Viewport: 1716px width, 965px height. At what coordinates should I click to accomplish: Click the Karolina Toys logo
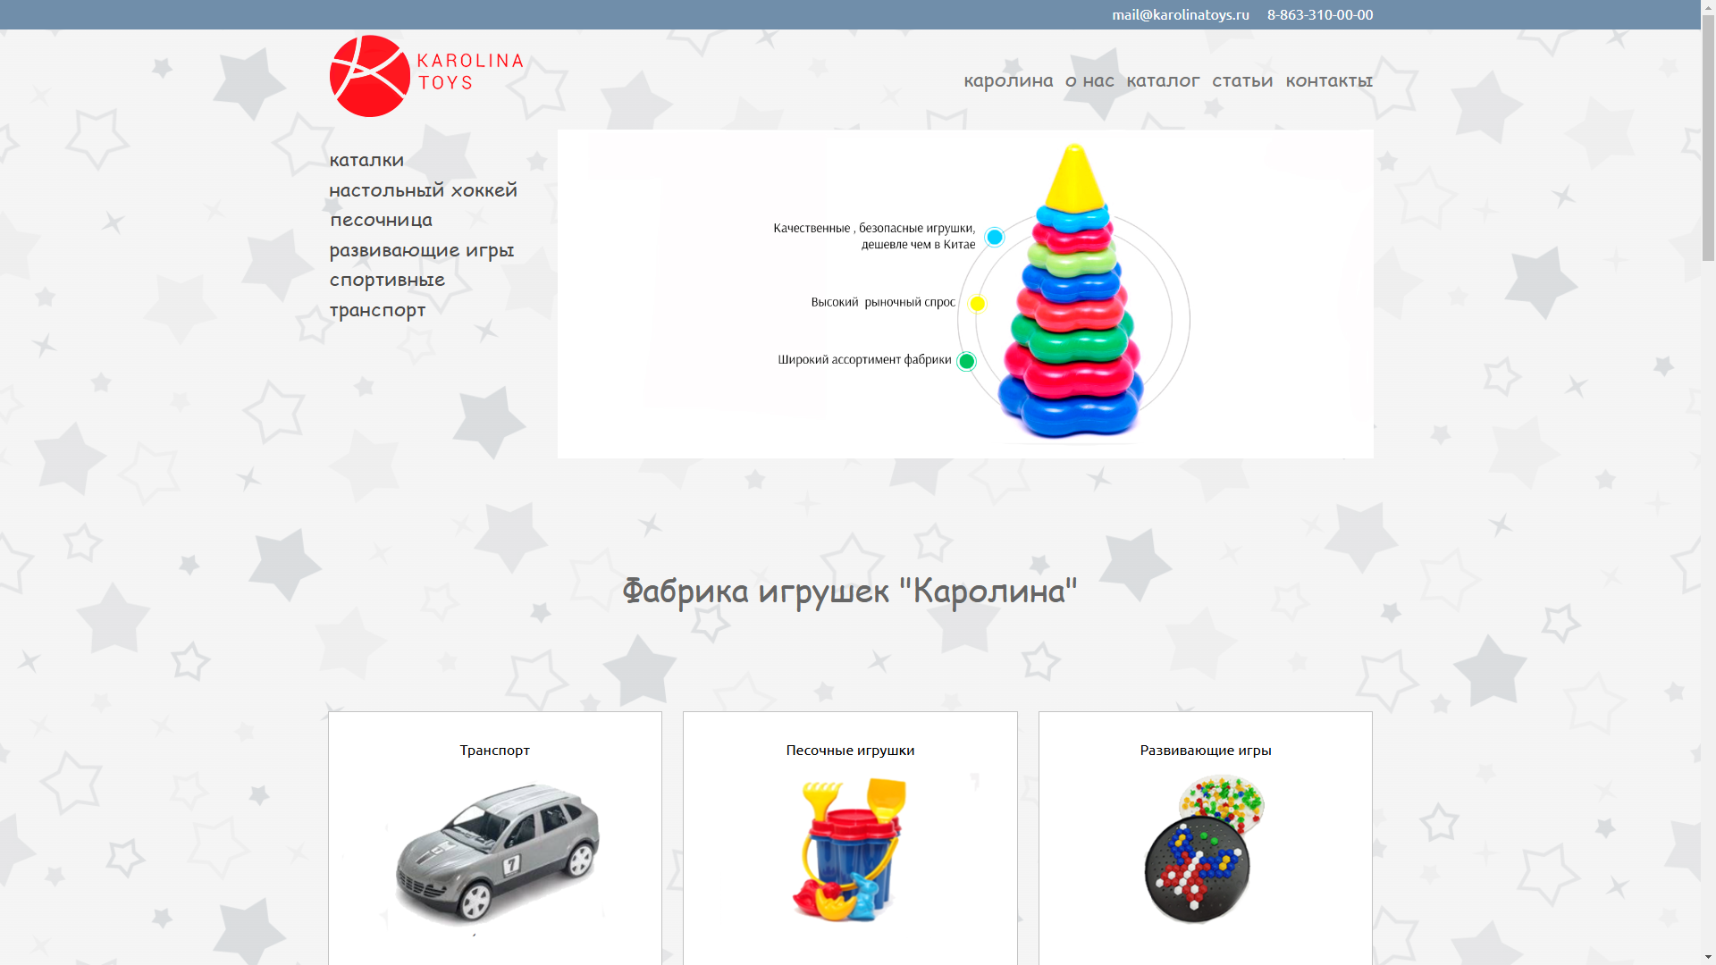(x=426, y=76)
